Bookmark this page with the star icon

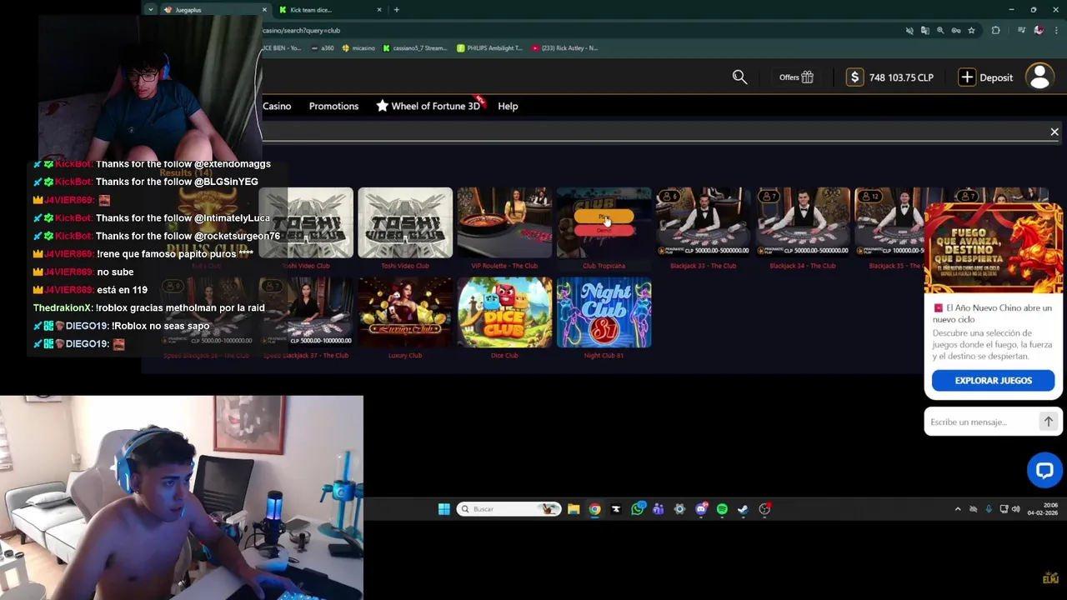[x=971, y=30]
